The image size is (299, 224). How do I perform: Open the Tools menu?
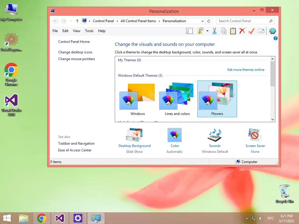click(89, 31)
